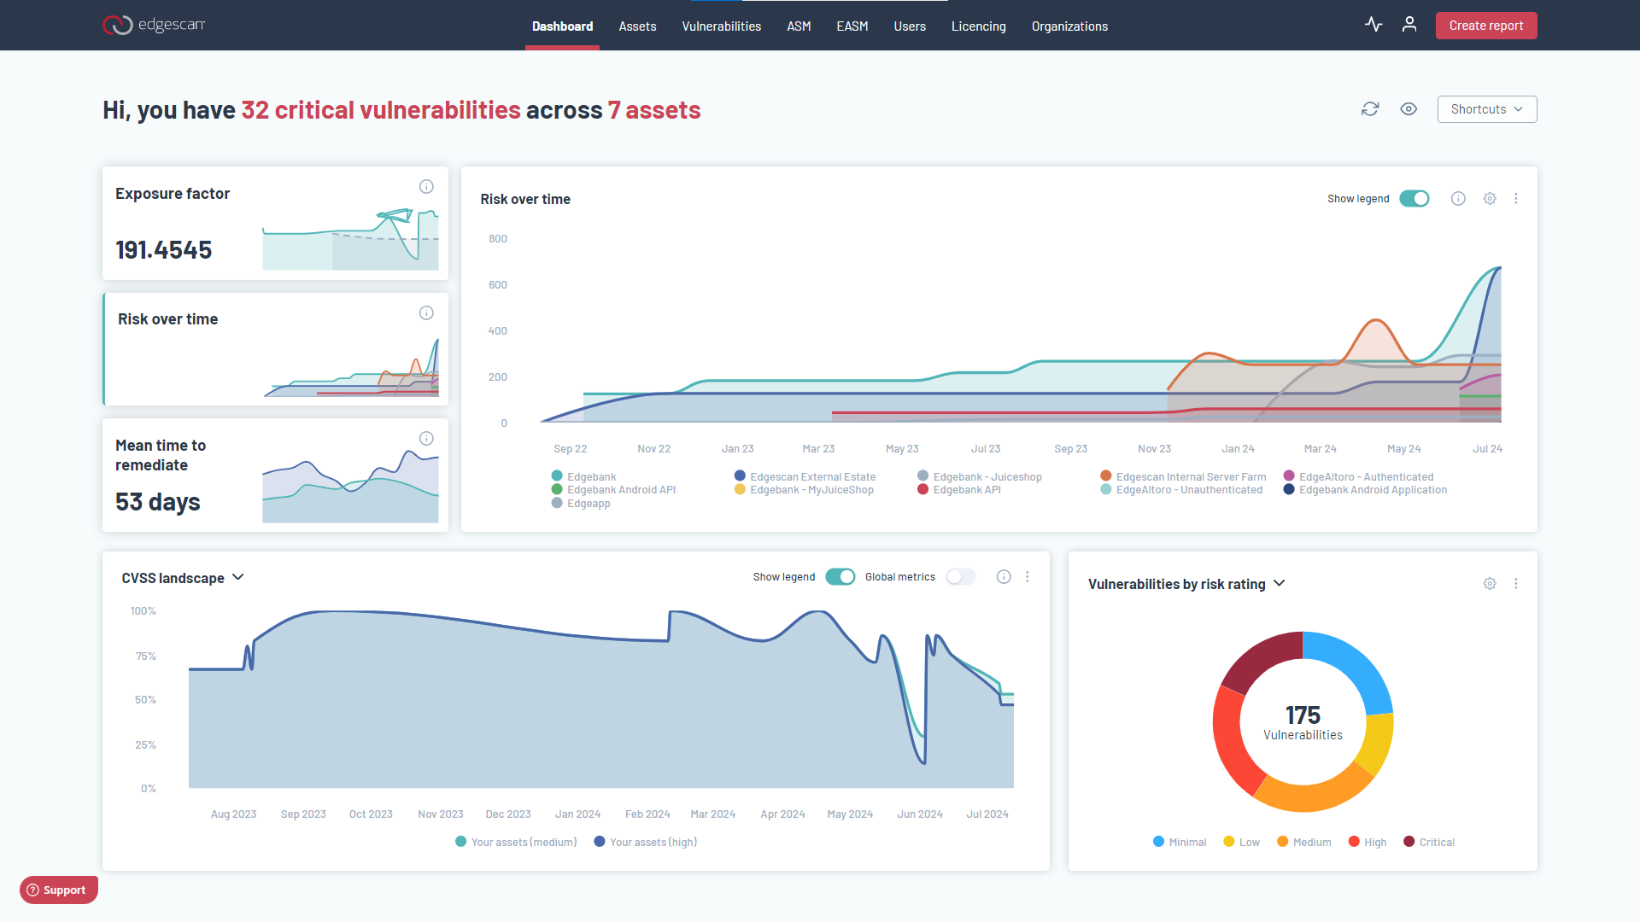Enable the Global metrics toggle
1640x922 pixels.
(960, 577)
